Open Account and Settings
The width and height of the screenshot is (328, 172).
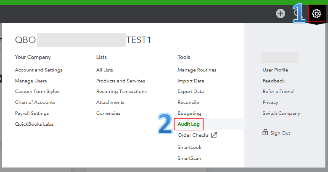pos(39,70)
